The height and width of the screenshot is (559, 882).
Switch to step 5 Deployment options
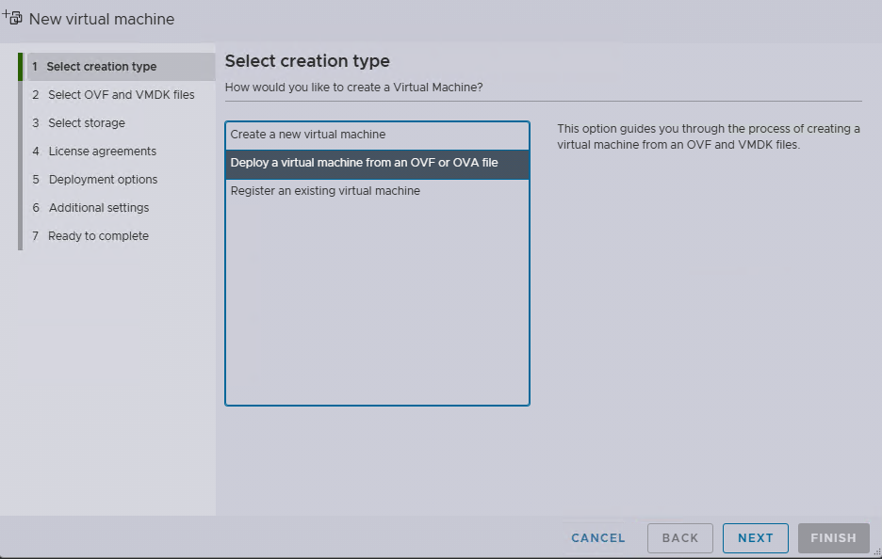point(103,180)
